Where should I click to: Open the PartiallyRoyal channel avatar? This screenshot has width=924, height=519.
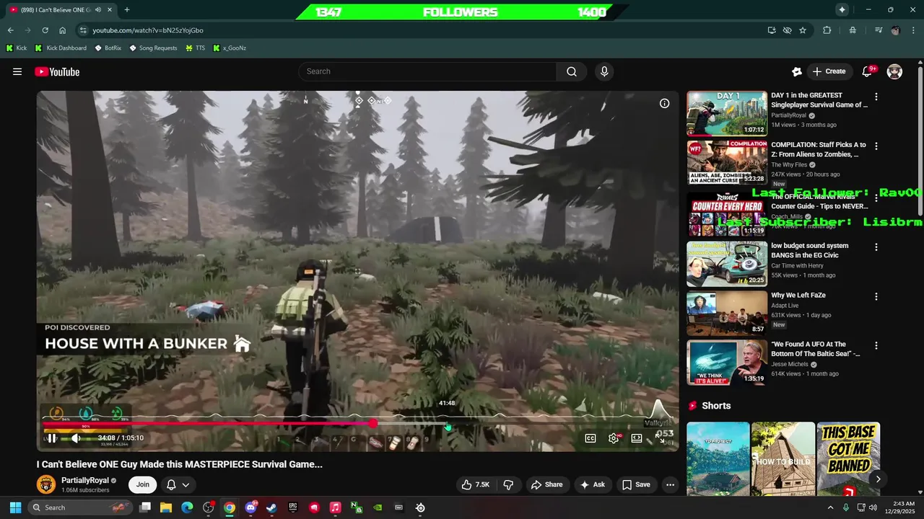tap(46, 484)
